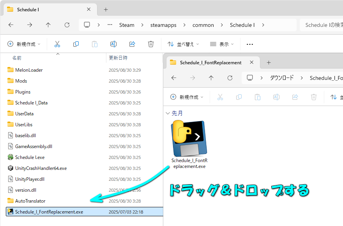Refresh the Schedule I window
343x226 pixels.
point(67,25)
